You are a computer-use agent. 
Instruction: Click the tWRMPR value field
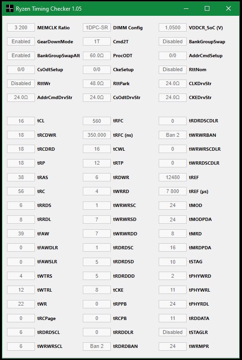pyautogui.click(x=173, y=346)
